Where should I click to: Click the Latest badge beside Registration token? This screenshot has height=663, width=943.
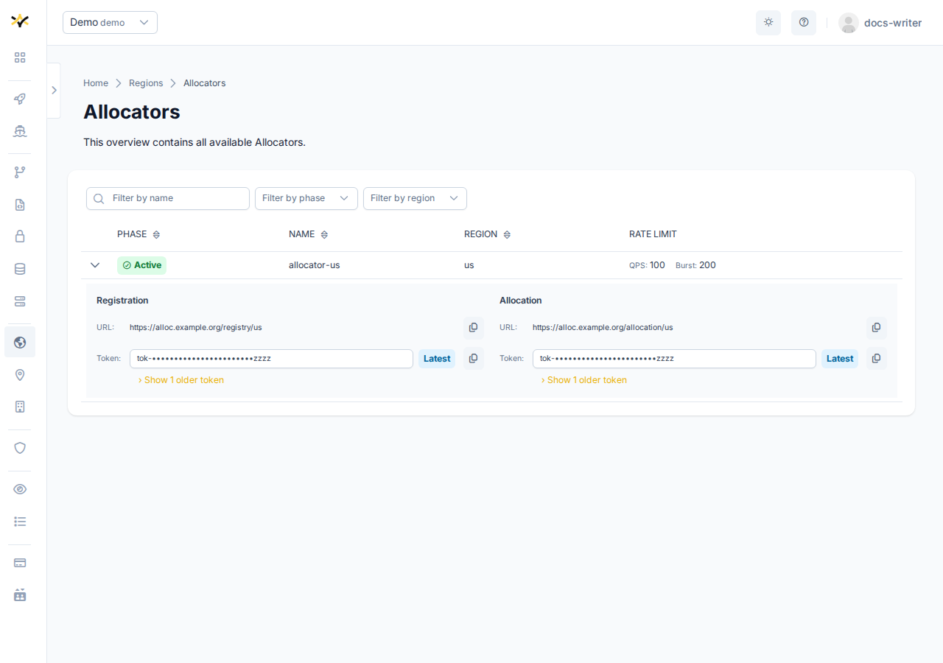coord(437,359)
